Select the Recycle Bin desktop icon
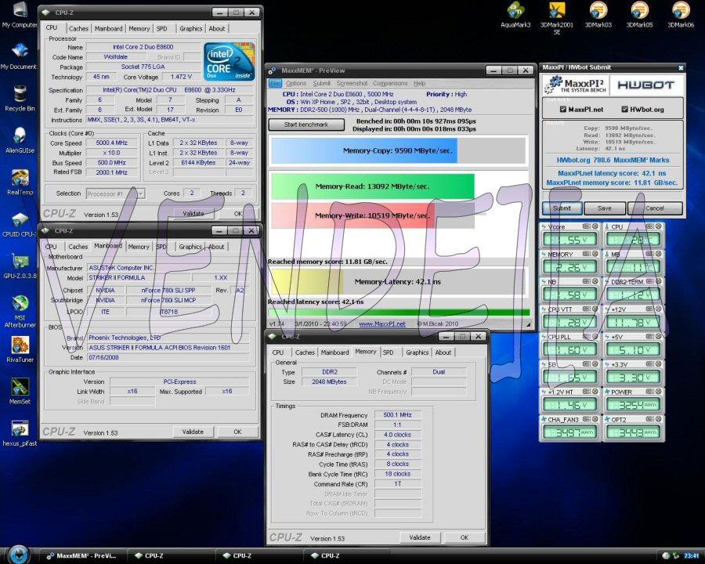This screenshot has height=564, width=705. coord(20,98)
